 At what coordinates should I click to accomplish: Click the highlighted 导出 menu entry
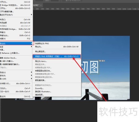[16, 44]
